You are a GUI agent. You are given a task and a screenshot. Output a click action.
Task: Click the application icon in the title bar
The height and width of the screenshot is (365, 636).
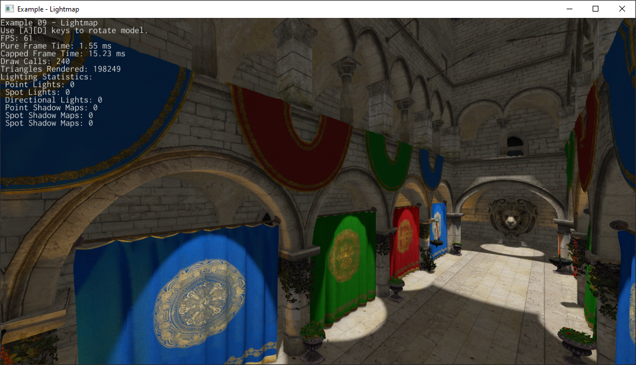pos(9,9)
